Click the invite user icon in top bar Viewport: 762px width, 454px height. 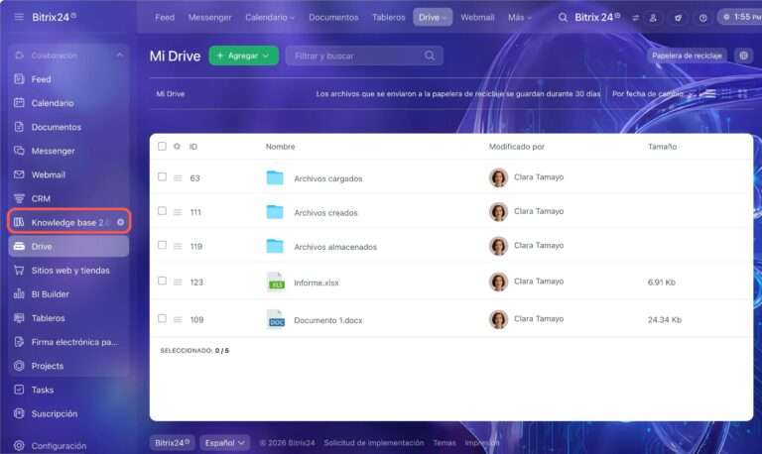tap(653, 18)
